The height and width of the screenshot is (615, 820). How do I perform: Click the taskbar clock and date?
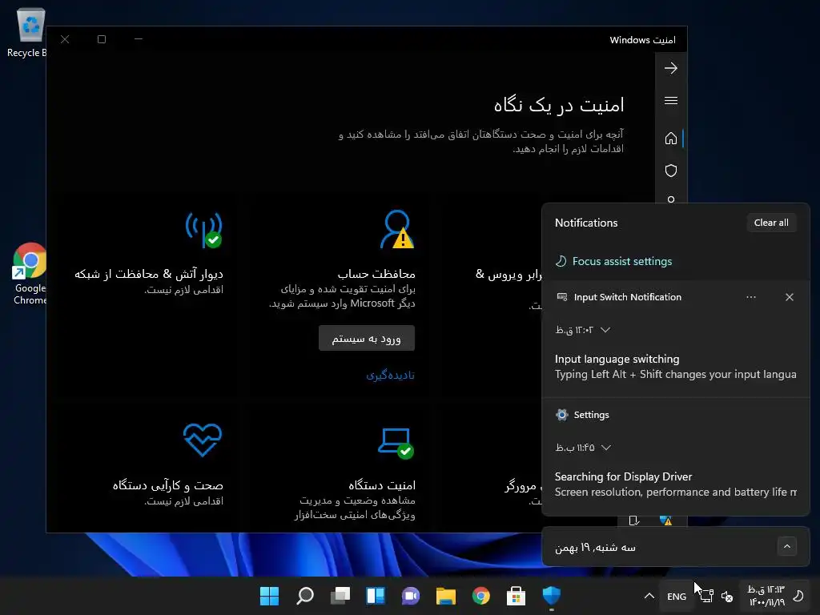(766, 596)
